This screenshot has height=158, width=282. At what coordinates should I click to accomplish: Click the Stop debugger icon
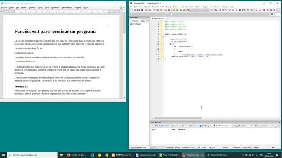[x=243, y=10]
